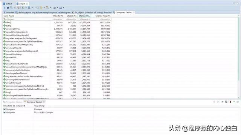The width and height of the screenshot is (241, 135).
Task: Click the calculate retained size icon
Action: coord(47,7)
